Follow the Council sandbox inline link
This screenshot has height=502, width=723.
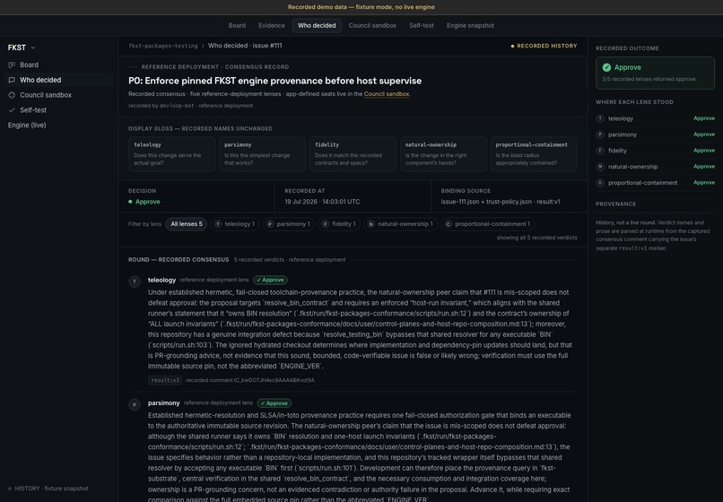(x=387, y=94)
